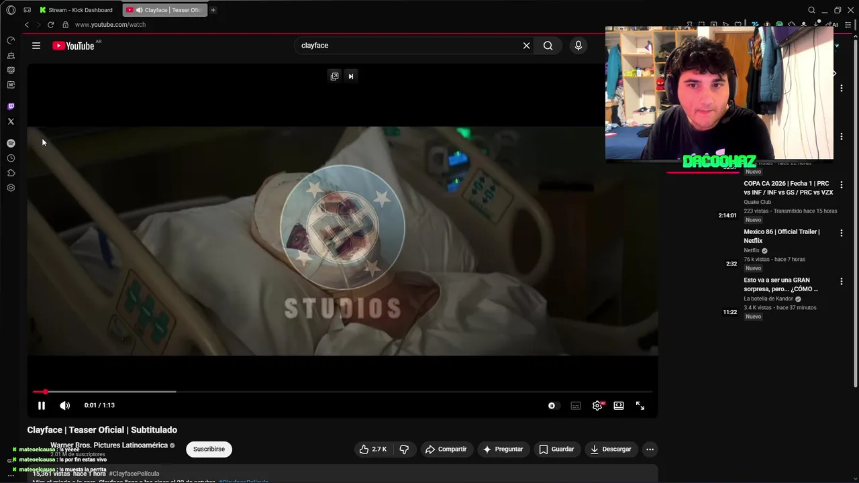Click the Preguntar button

click(x=503, y=449)
